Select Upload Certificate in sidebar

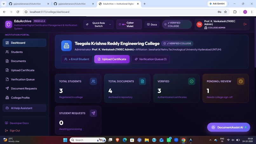pyautogui.click(x=24, y=70)
